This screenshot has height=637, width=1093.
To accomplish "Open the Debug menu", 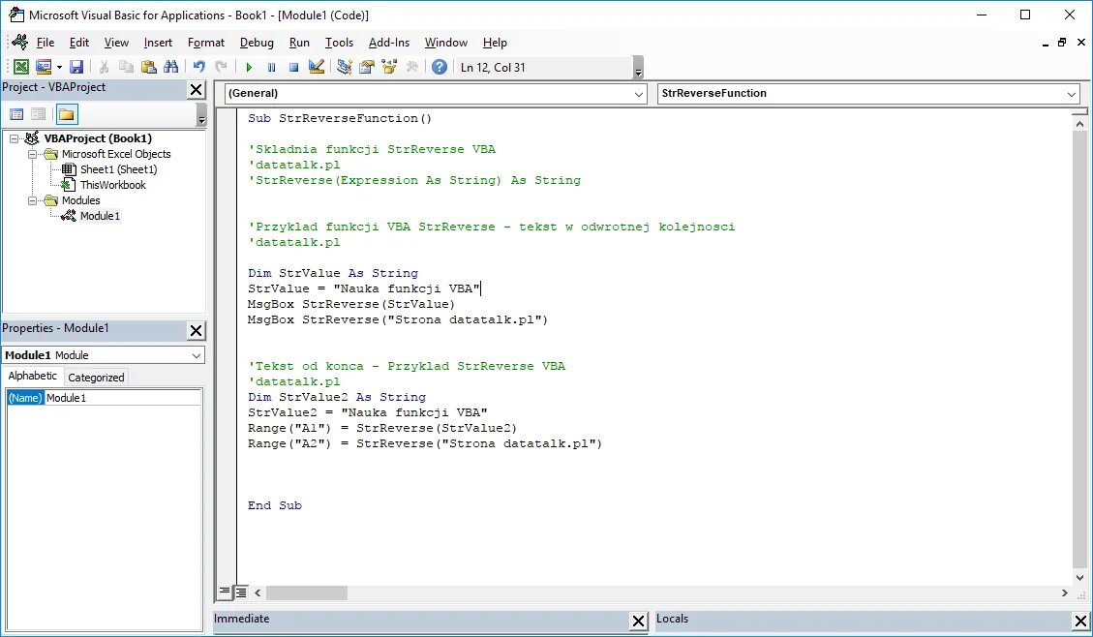I will pos(257,43).
